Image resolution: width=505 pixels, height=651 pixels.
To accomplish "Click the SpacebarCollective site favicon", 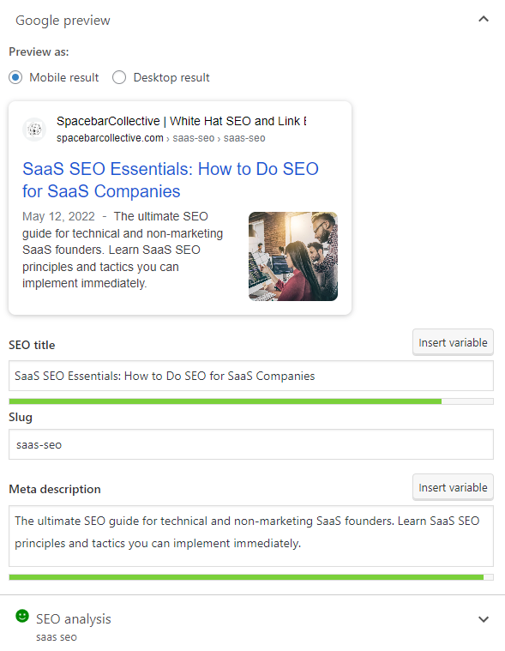I will click(34, 130).
